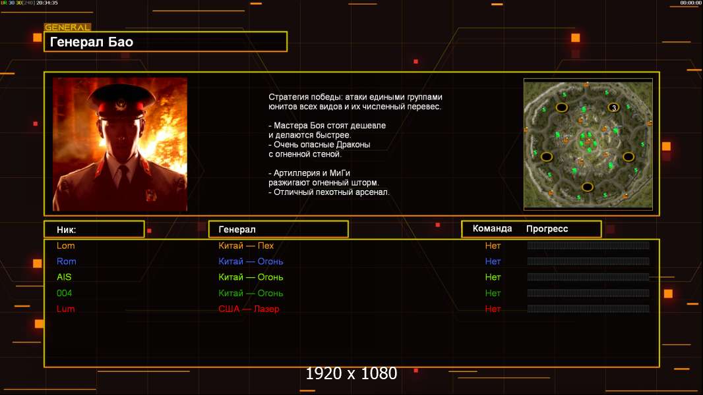Viewport: 703px width, 395px height.
Task: Click Lom's loading progress bar
Action: coord(588,246)
